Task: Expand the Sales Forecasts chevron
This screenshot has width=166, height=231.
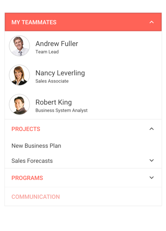Action: coord(151,160)
